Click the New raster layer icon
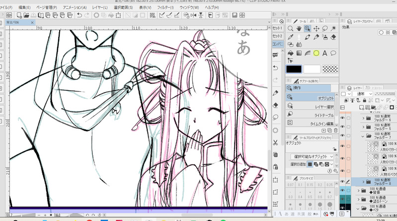 [361, 108]
